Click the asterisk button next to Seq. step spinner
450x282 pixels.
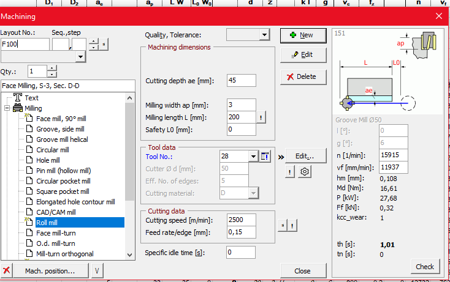coord(104,45)
